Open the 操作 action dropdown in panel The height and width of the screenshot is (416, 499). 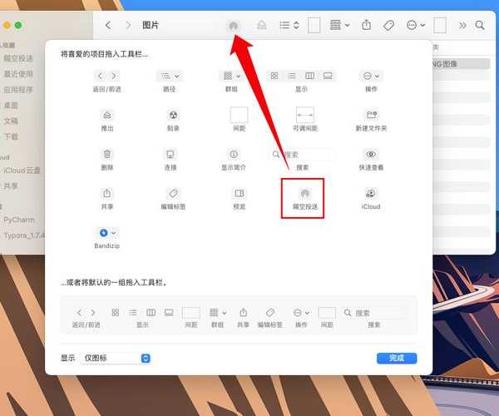(x=371, y=77)
